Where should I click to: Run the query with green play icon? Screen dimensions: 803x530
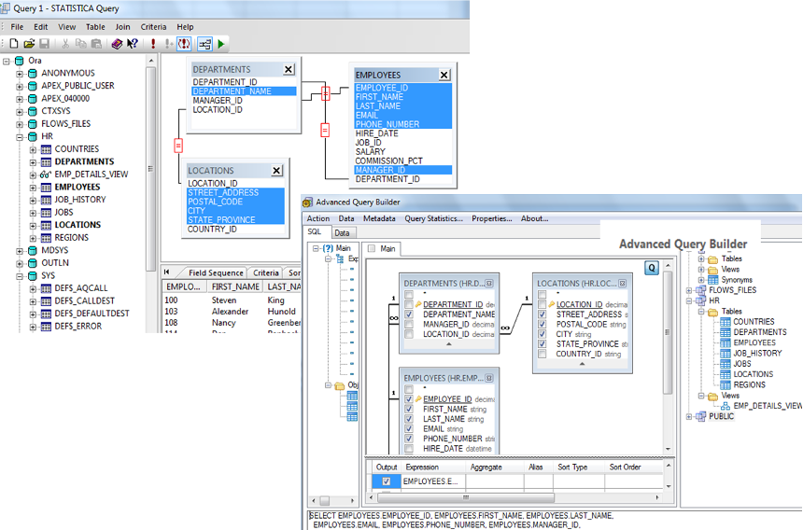pos(221,44)
